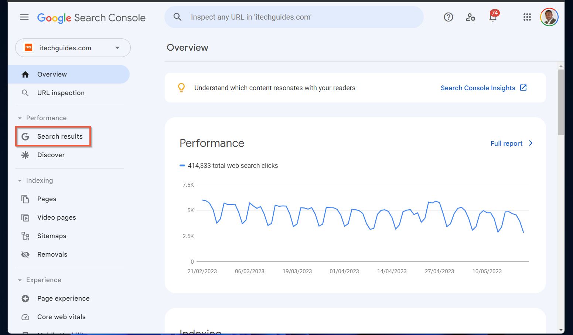Click the 21/02/2023 axis label
Viewport: 573px width, 335px height.
point(202,271)
